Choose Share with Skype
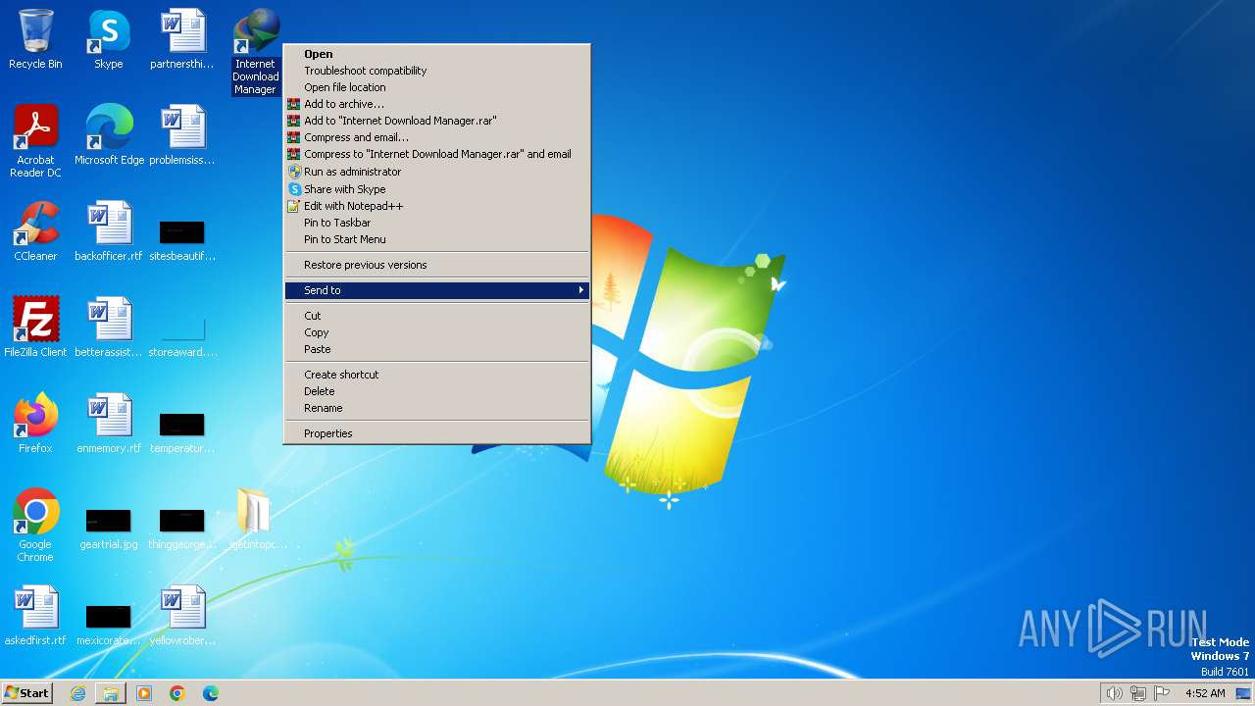The image size is (1255, 706). click(x=437, y=189)
